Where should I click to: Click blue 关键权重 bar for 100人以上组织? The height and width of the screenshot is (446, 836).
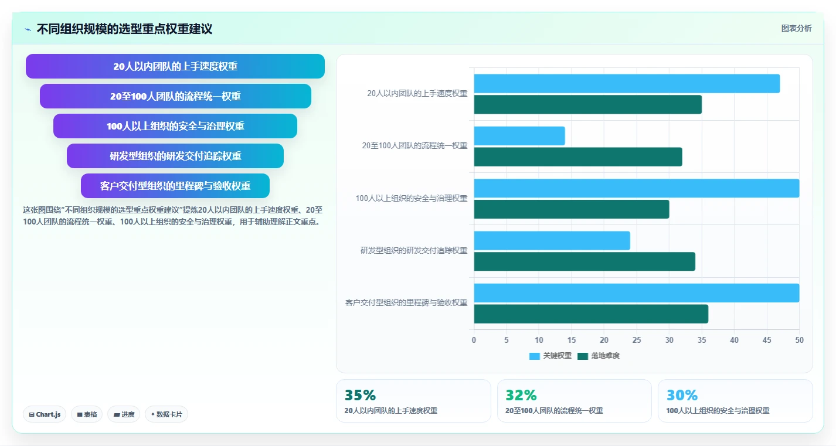tap(637, 188)
